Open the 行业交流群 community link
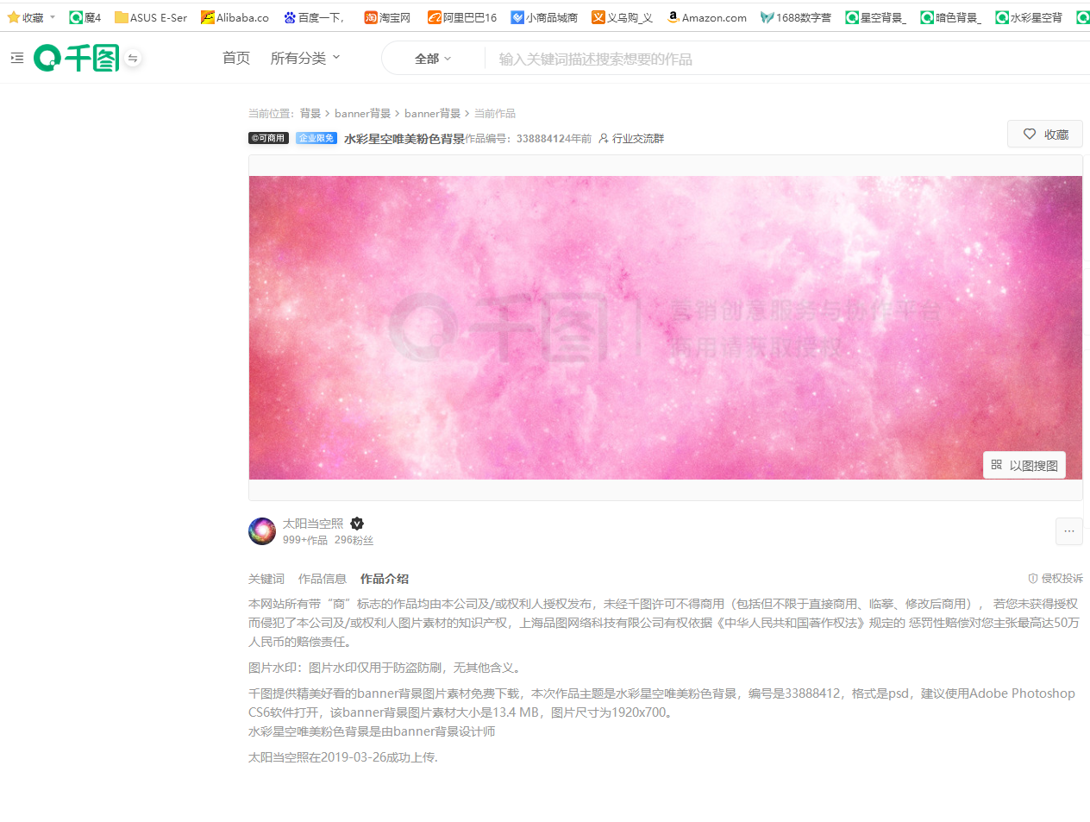1090x822 pixels. (x=631, y=138)
